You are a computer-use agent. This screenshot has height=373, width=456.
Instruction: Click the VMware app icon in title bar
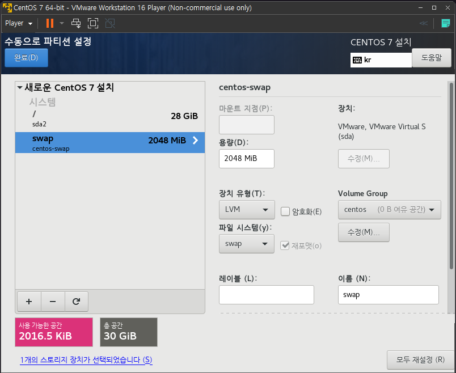pyautogui.click(x=7, y=7)
